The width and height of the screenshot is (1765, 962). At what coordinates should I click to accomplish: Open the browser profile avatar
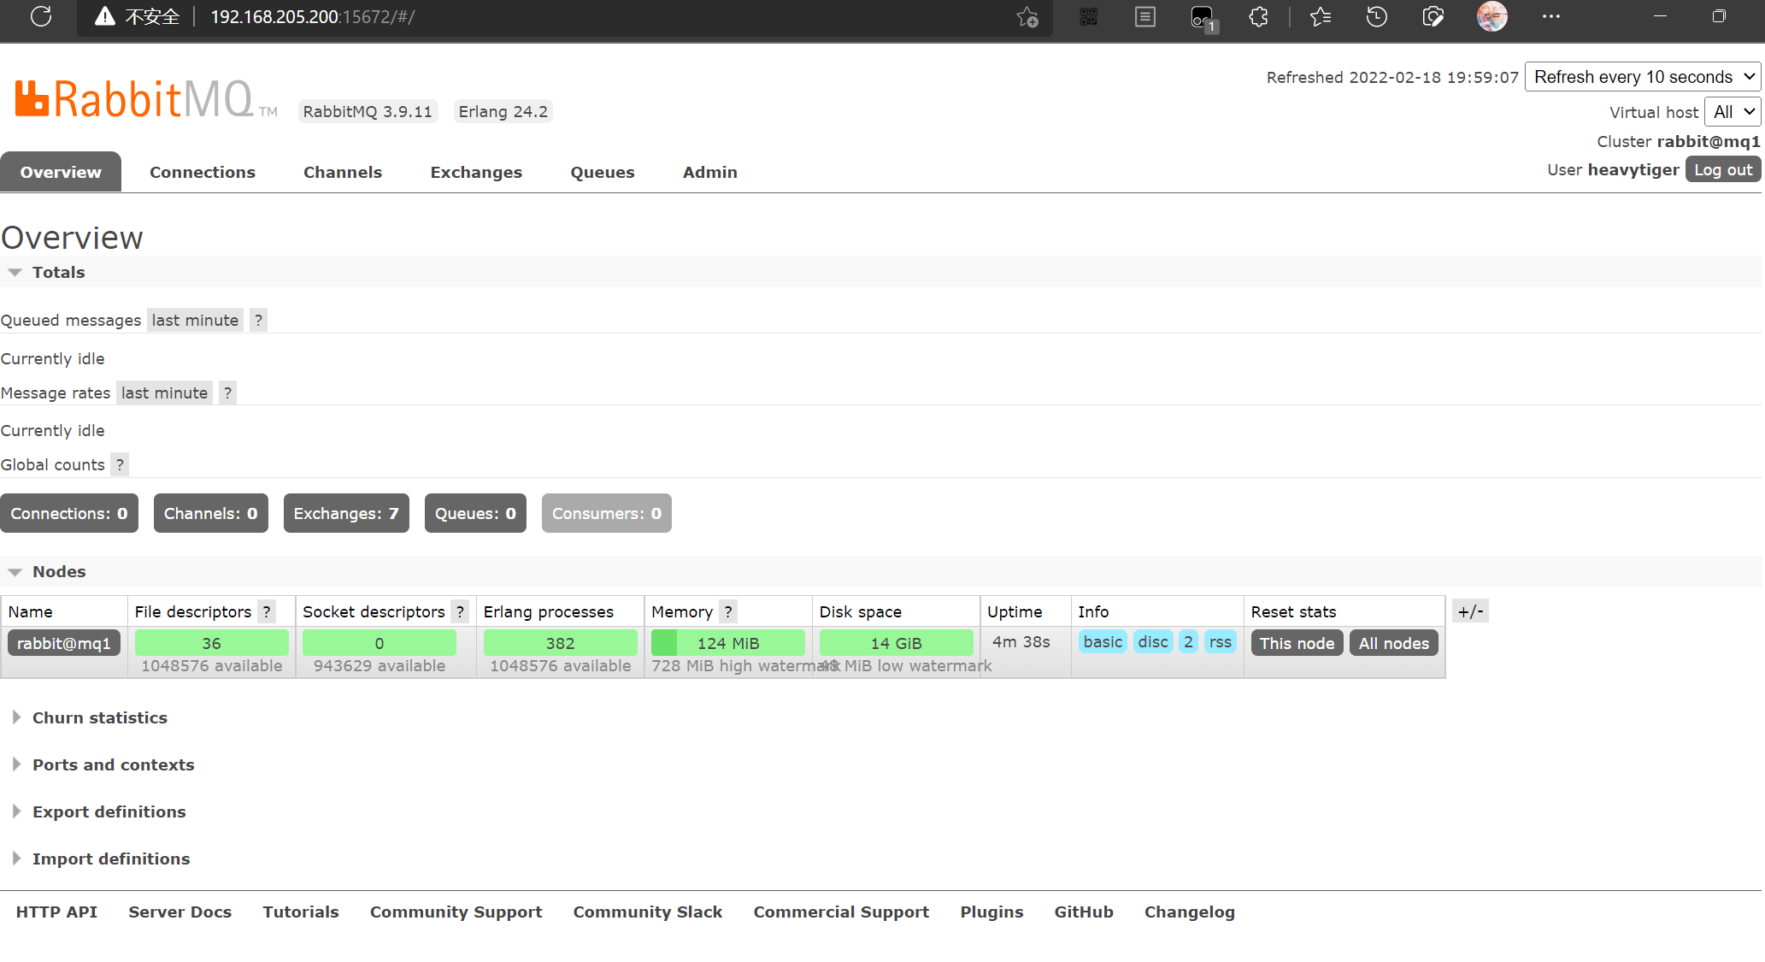pyautogui.click(x=1491, y=17)
